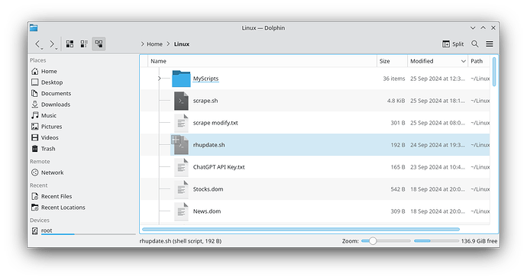The image size is (527, 280).
Task: Open Home in Places sidebar
Action: 49,71
